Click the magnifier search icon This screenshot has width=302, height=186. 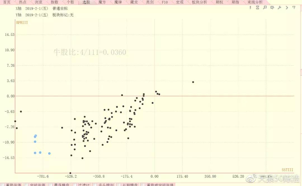[x=265, y=8]
